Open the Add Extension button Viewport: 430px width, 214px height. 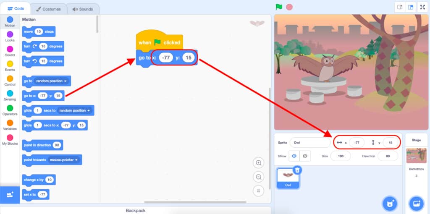10,195
